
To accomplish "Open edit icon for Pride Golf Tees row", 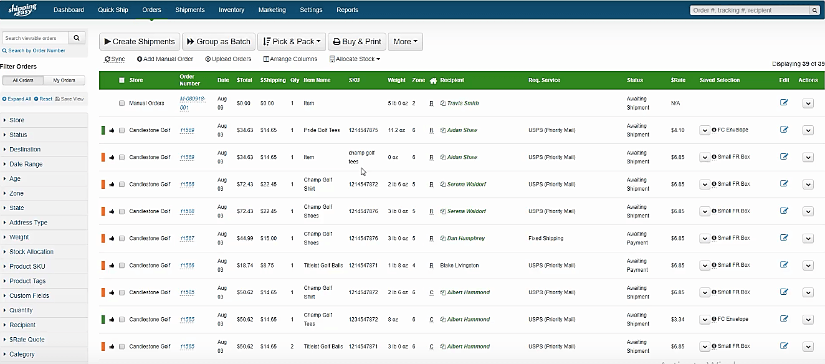I will 784,130.
